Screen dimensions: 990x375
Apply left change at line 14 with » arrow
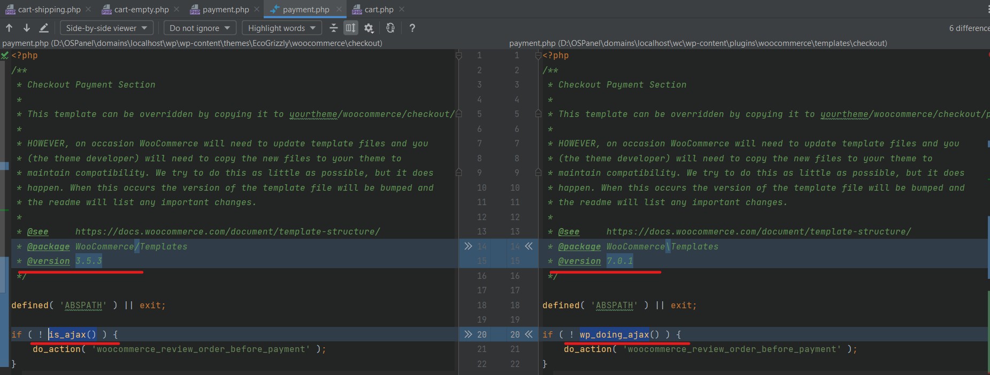click(x=468, y=246)
